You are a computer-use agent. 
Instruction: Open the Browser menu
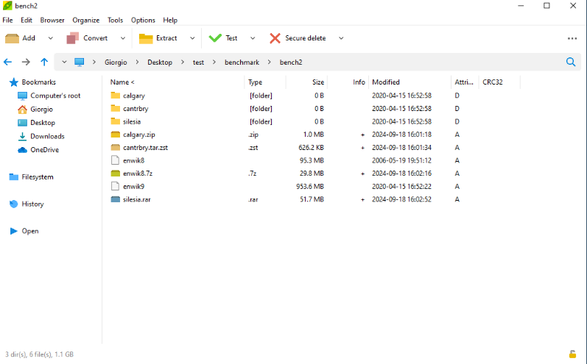(52, 20)
